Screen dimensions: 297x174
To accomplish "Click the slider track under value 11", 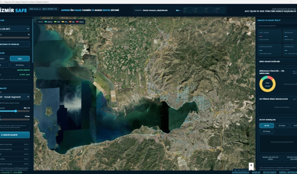I will point(15,38).
